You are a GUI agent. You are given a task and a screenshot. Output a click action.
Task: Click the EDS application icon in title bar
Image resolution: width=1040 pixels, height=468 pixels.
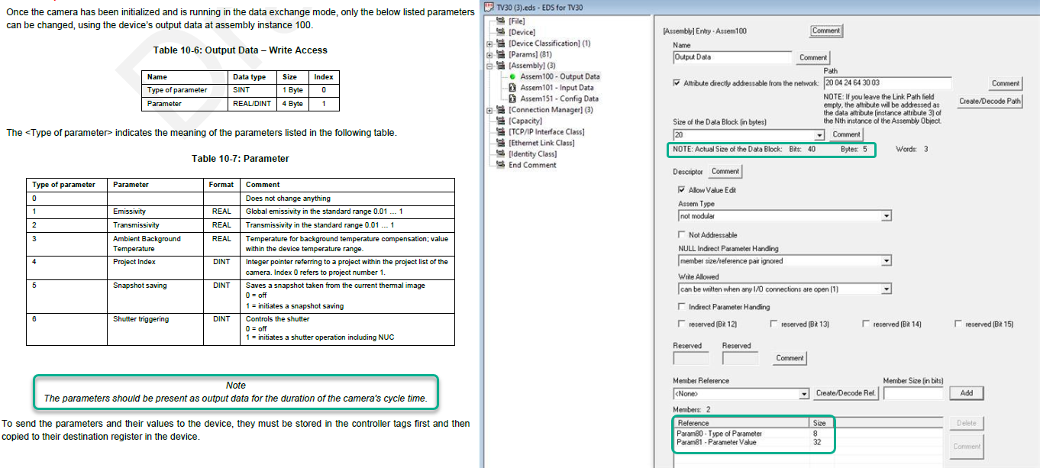[x=489, y=7]
